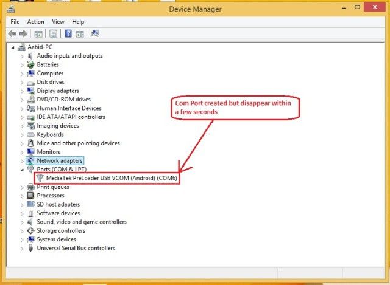This screenshot has height=285, width=390.
Task: Click Scan for hardware changes icon
Action: (95, 33)
